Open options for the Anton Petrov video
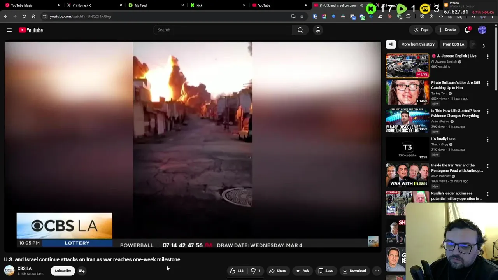 (x=487, y=112)
